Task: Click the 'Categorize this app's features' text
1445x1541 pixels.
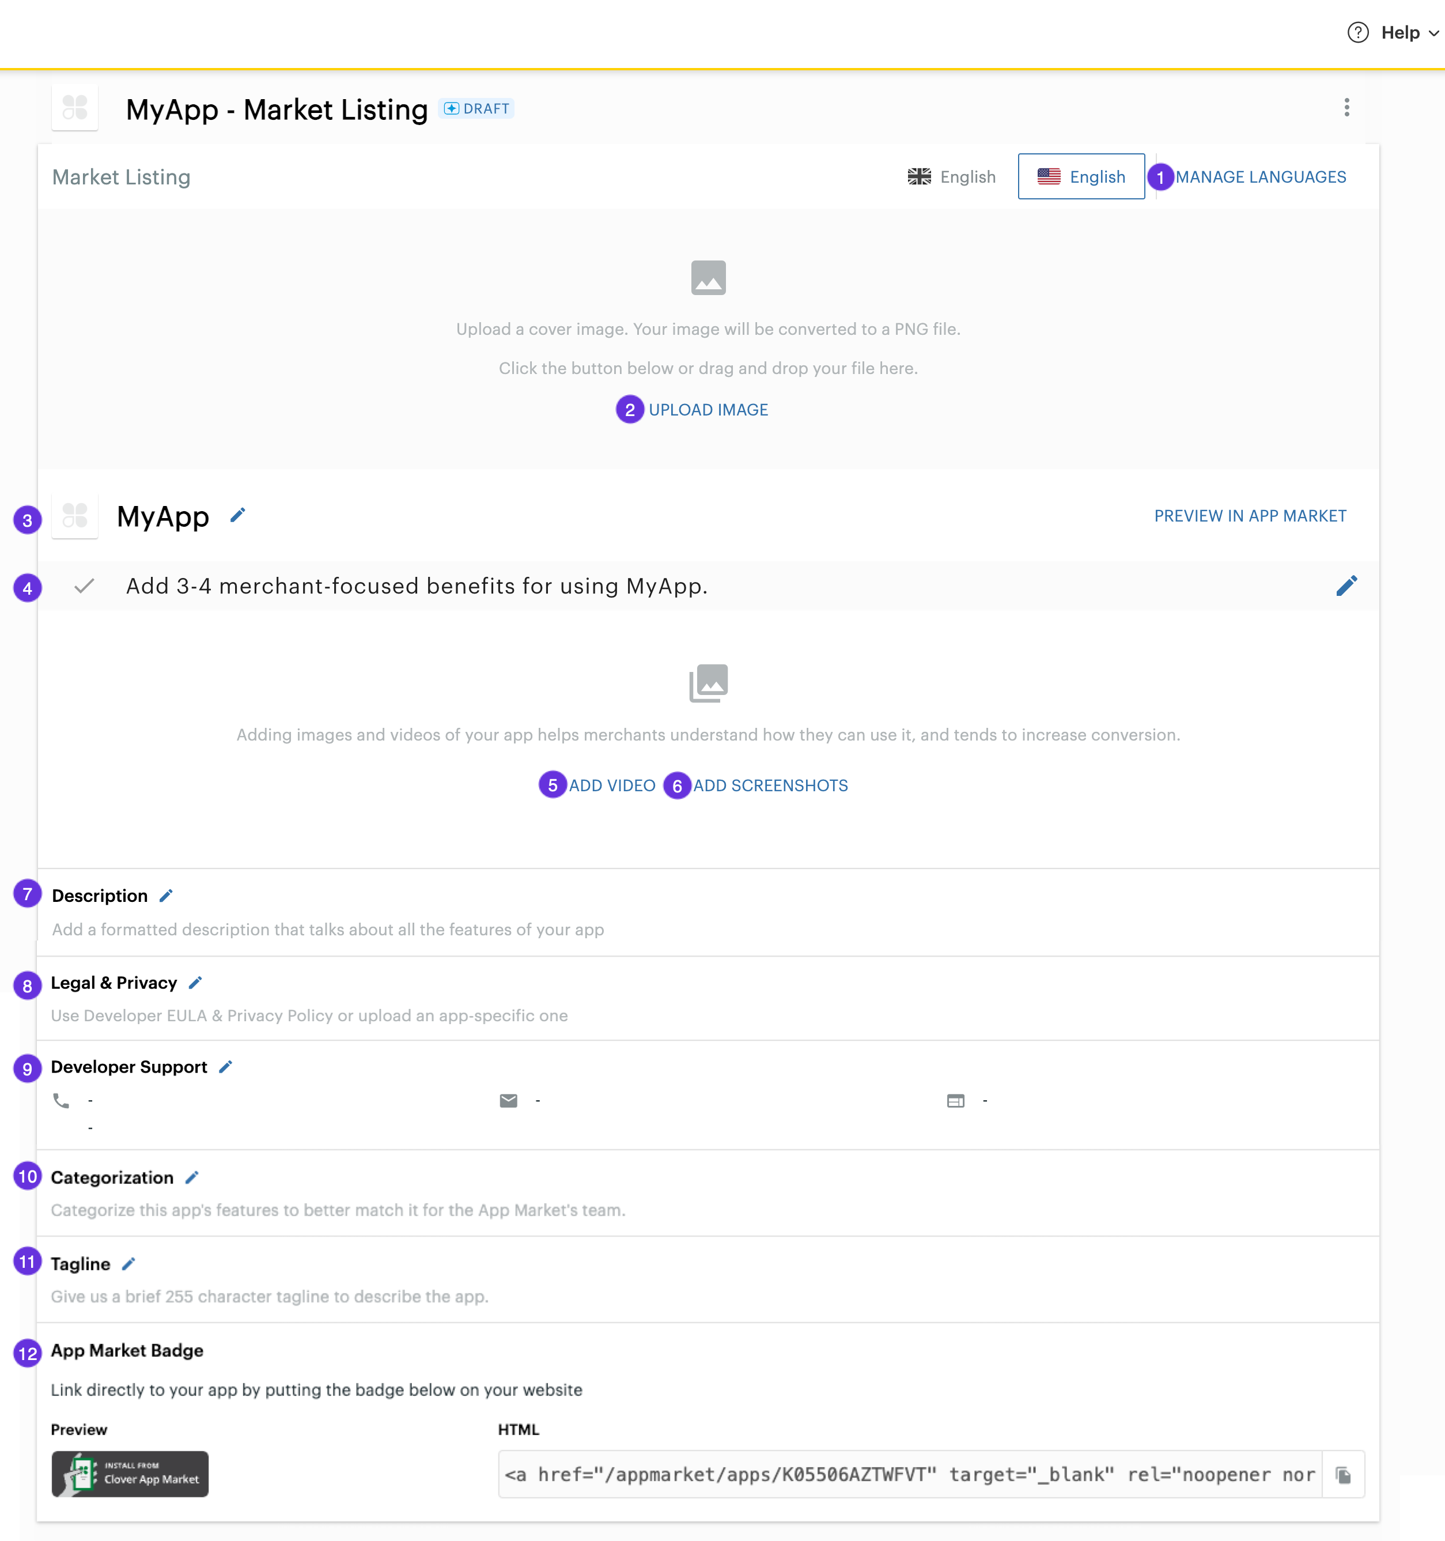Action: 338,1210
